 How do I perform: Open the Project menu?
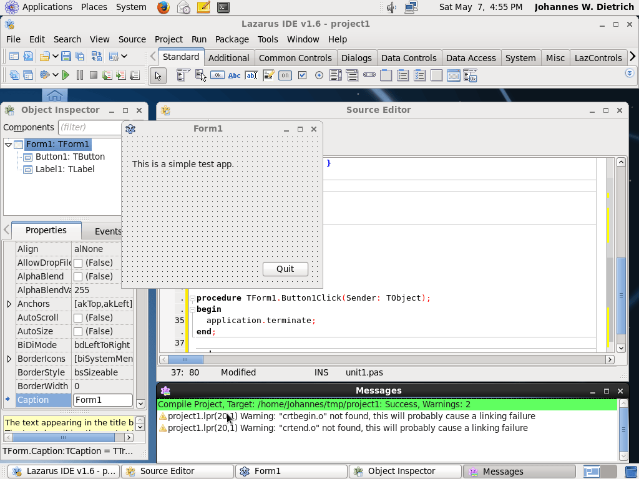pos(168,39)
